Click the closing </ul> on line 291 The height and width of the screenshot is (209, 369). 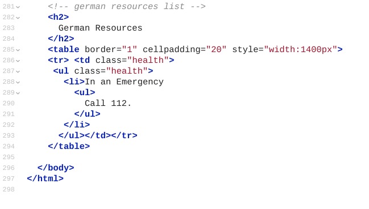[x=88, y=114]
